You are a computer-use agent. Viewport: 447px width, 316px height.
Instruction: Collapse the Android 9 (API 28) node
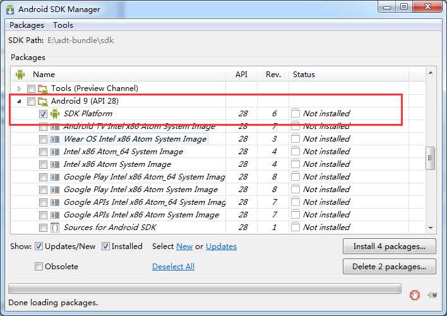click(19, 101)
